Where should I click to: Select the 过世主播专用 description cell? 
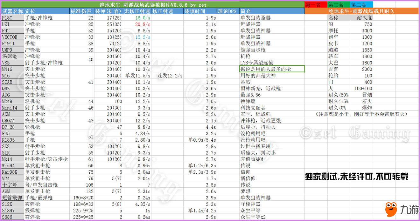click(x=272, y=146)
